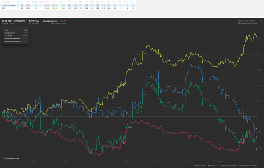Click the blue showdown line end point

click(x=256, y=137)
